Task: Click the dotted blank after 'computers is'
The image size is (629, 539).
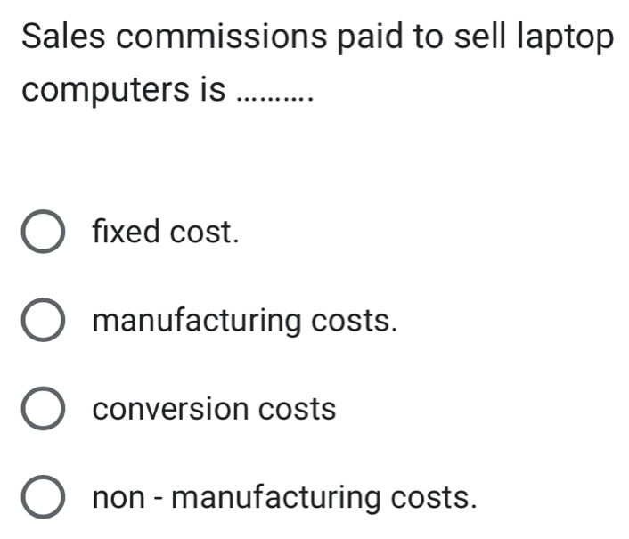Action: 272,96
